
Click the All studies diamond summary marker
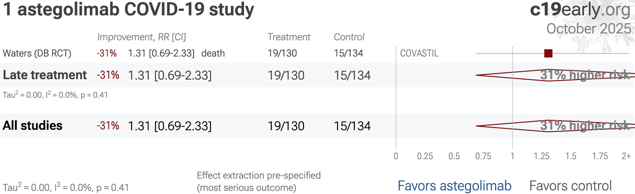click(549, 126)
